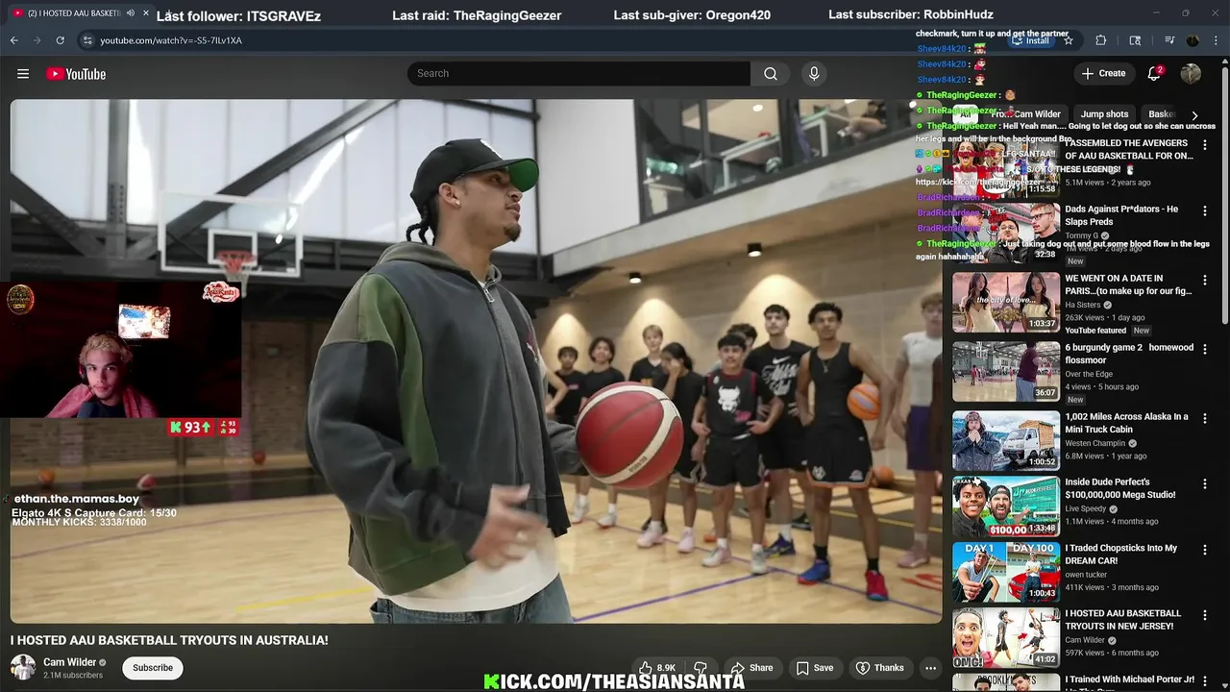This screenshot has height=692, width=1230.
Task: Dislike the video with thumbs down
Action: tap(701, 668)
